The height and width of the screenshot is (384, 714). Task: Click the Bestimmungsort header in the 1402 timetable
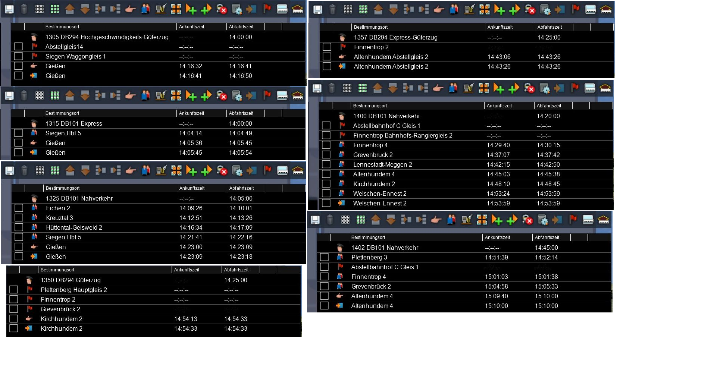pos(368,237)
